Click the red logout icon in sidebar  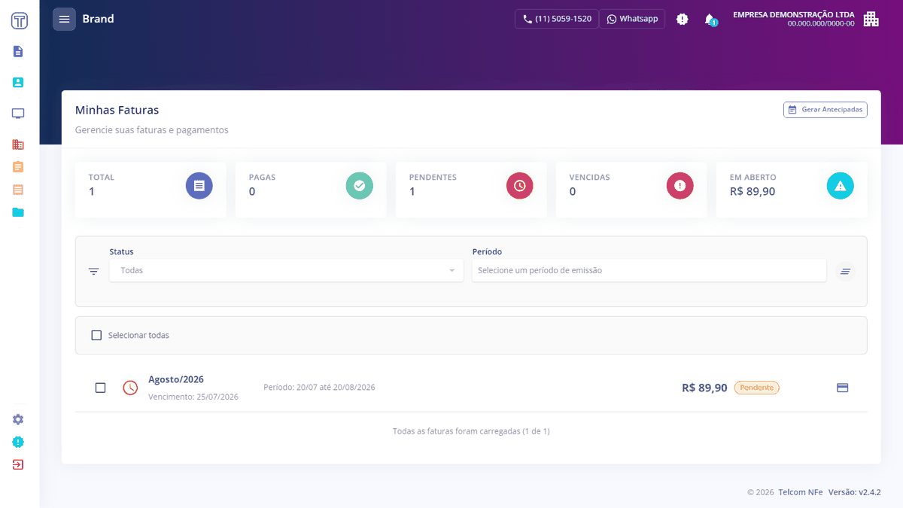pos(18,464)
